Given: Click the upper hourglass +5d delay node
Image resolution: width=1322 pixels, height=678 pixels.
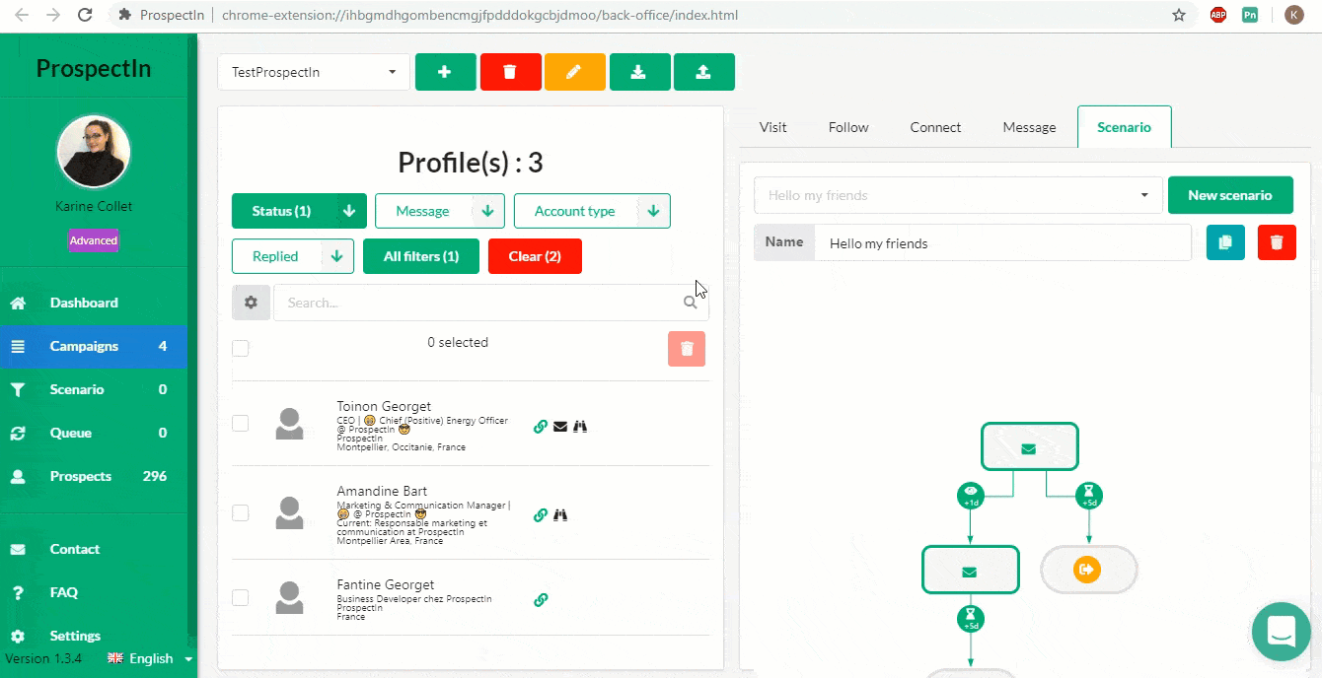Looking at the screenshot, I should (1089, 496).
